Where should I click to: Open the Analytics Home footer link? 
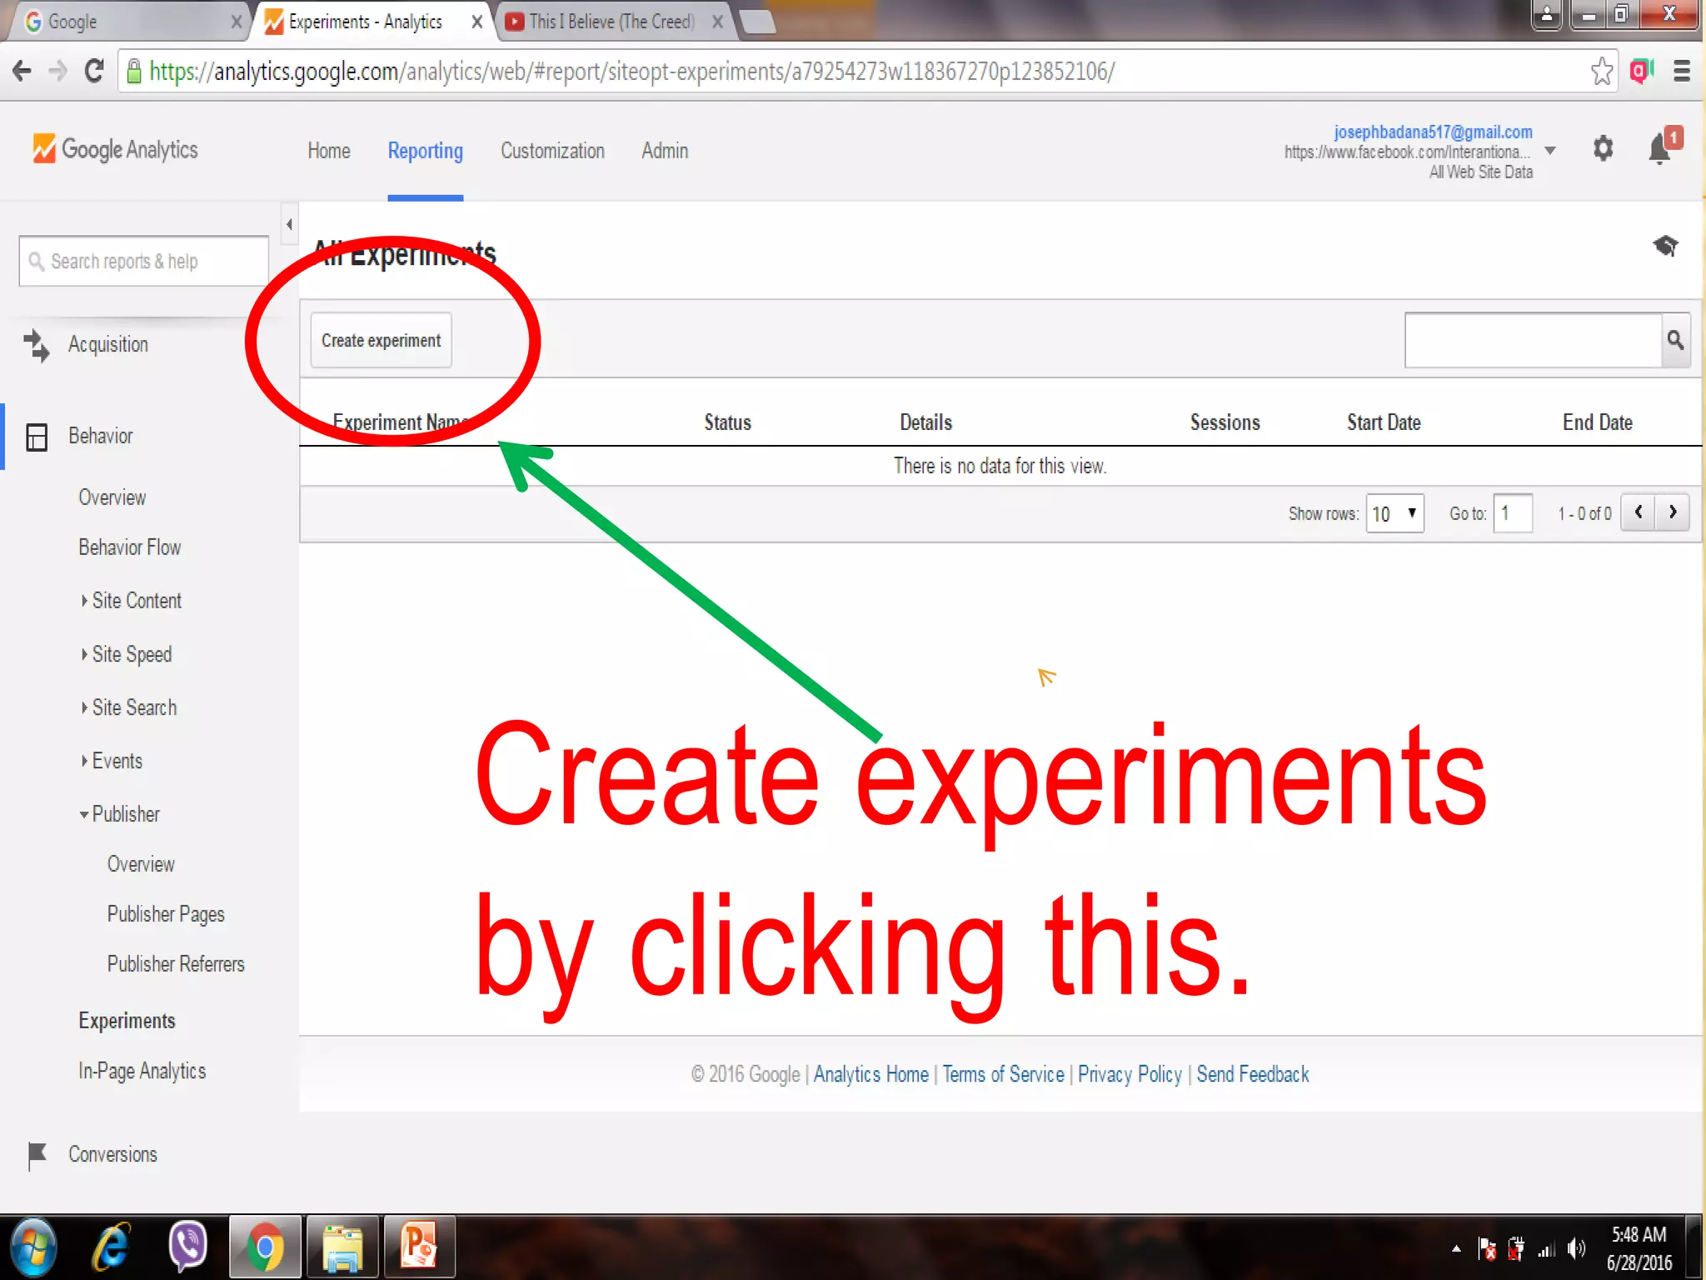870,1074
